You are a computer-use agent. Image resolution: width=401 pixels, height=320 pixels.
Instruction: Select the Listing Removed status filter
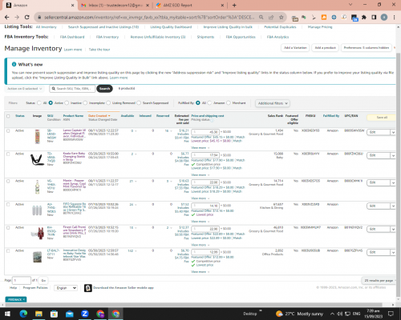coord(108,103)
